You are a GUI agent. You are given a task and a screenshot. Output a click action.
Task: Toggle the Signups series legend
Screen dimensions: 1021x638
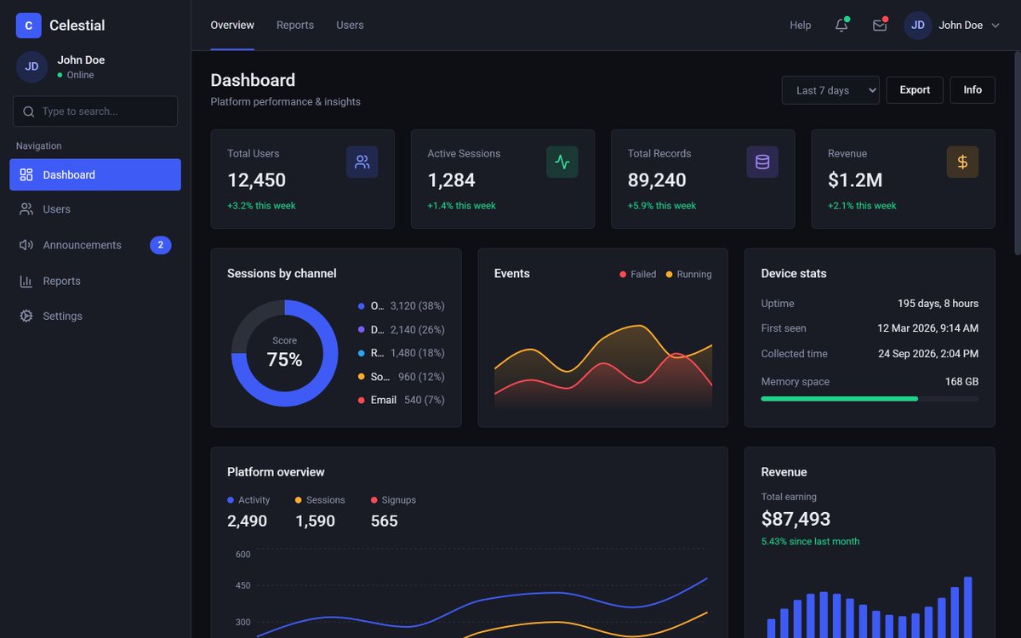(x=393, y=500)
